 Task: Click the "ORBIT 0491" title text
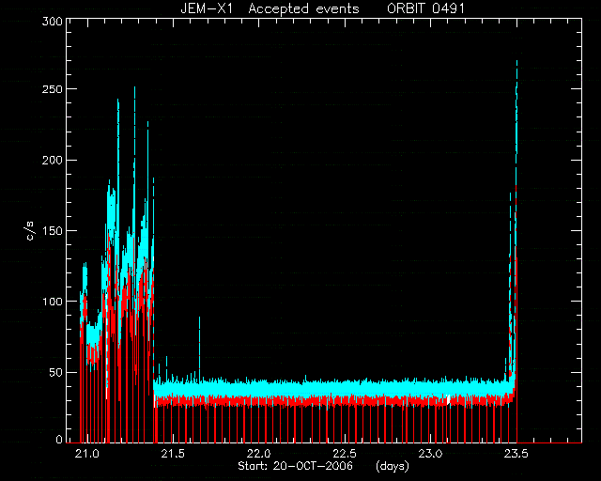pyautogui.click(x=425, y=8)
